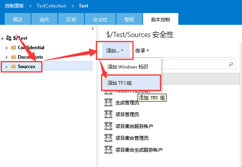242x167 pixels.
Task: Collapse the left tree pane with chevron
Action: pos(93,28)
